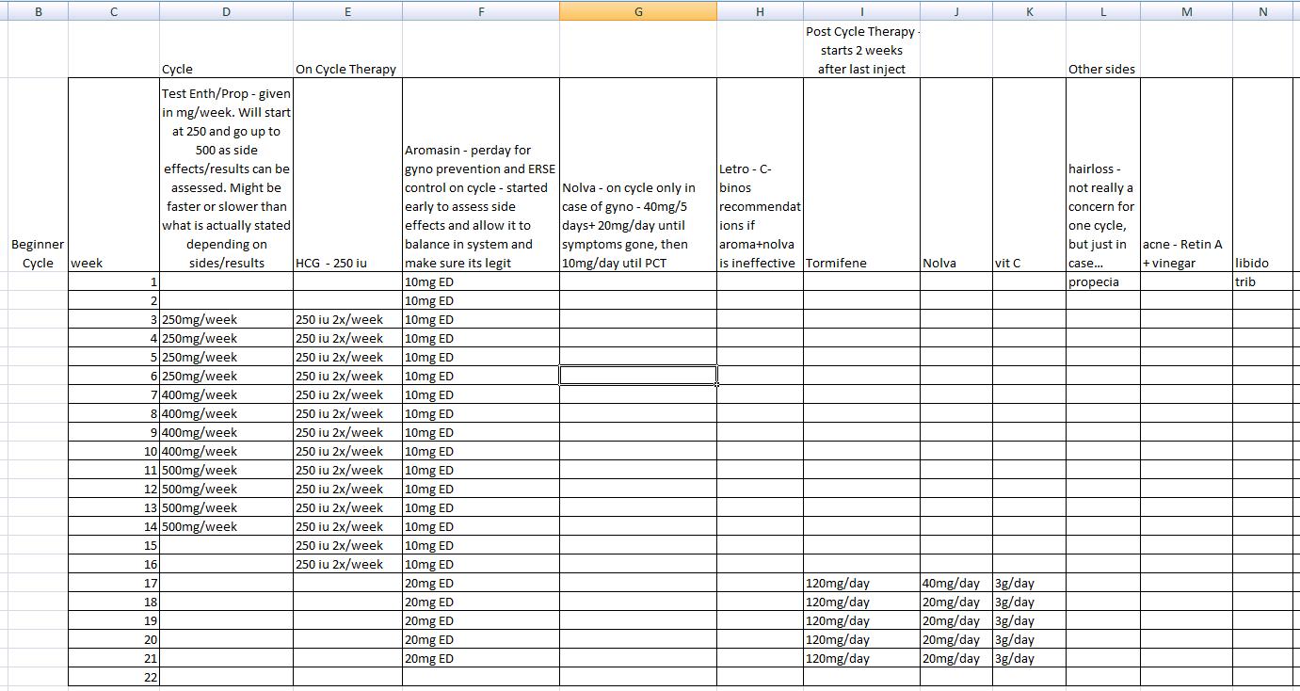Click the 'HCG - 250 iu' cell

tap(347, 263)
